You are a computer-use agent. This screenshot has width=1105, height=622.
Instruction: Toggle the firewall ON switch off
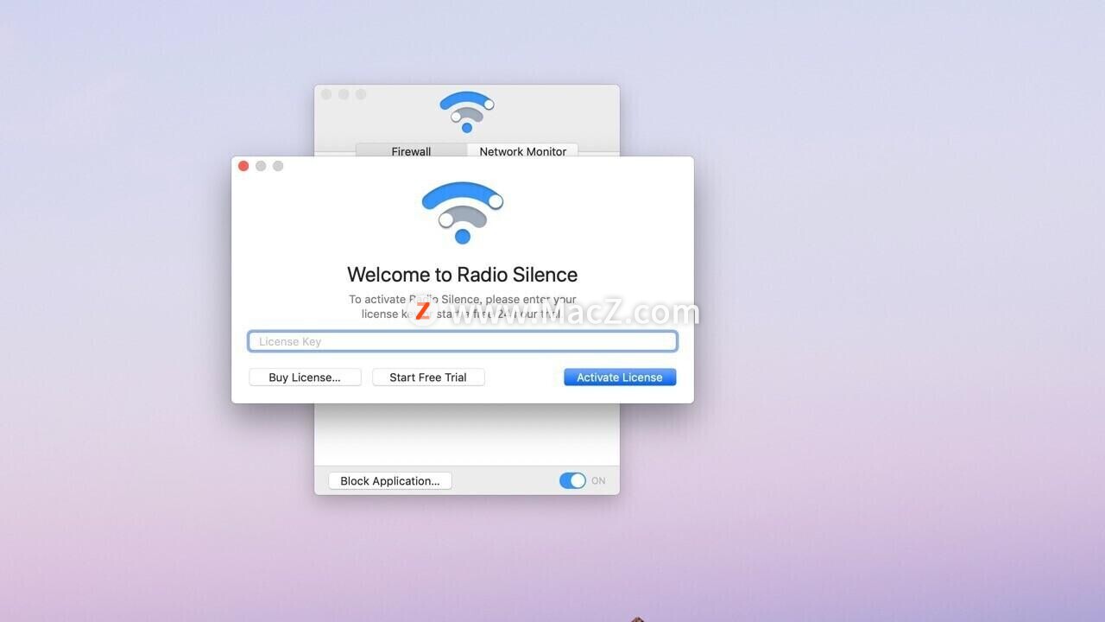[572, 481]
